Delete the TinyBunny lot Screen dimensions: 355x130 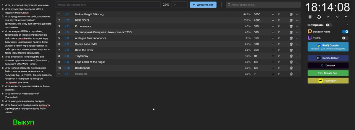click(x=291, y=56)
